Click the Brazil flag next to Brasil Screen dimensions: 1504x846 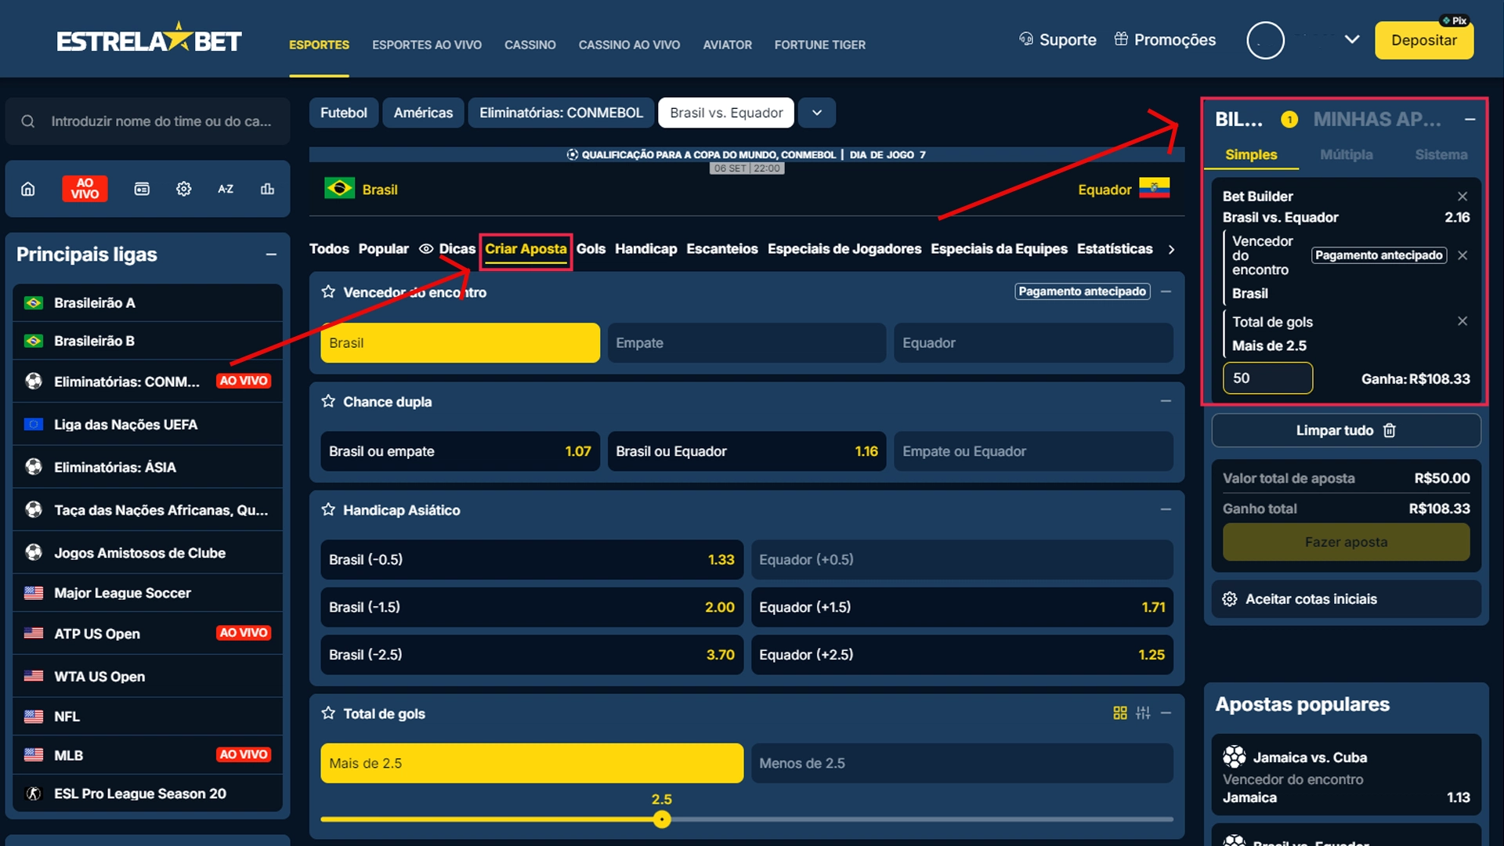[339, 189]
